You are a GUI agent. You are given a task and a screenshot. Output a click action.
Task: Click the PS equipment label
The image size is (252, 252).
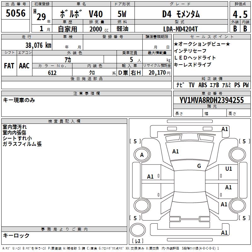point(237,85)
